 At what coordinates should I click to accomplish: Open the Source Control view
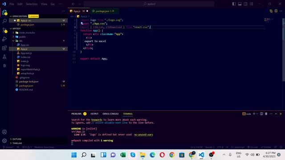point(4,30)
